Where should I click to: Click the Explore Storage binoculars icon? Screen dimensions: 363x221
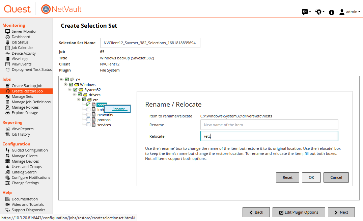tap(7, 113)
